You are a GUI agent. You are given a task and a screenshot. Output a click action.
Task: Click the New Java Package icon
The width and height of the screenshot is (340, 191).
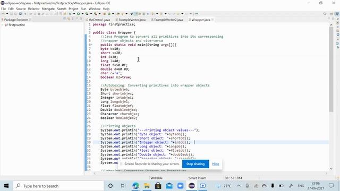[x=104, y=14]
